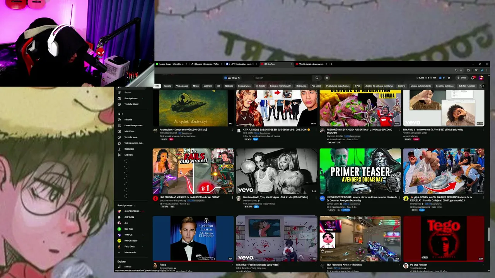The height and width of the screenshot is (278, 495).
Task: Select the Todo filter chip
Action: (x=157, y=86)
